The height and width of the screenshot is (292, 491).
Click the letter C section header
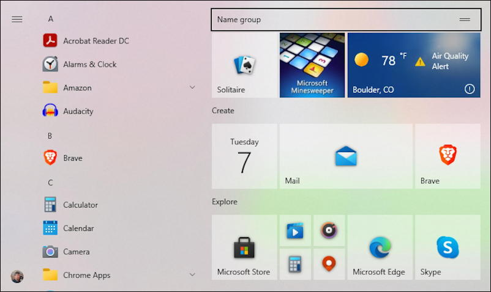pyautogui.click(x=50, y=183)
